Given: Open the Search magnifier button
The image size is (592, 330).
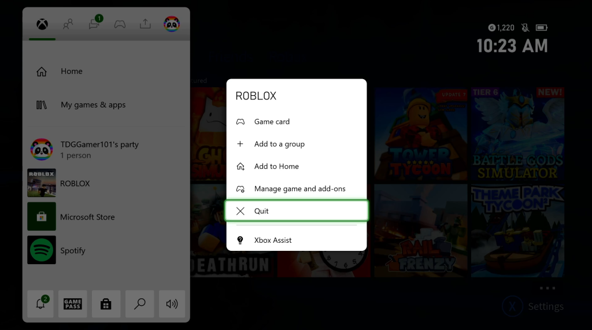Looking at the screenshot, I should (140, 303).
